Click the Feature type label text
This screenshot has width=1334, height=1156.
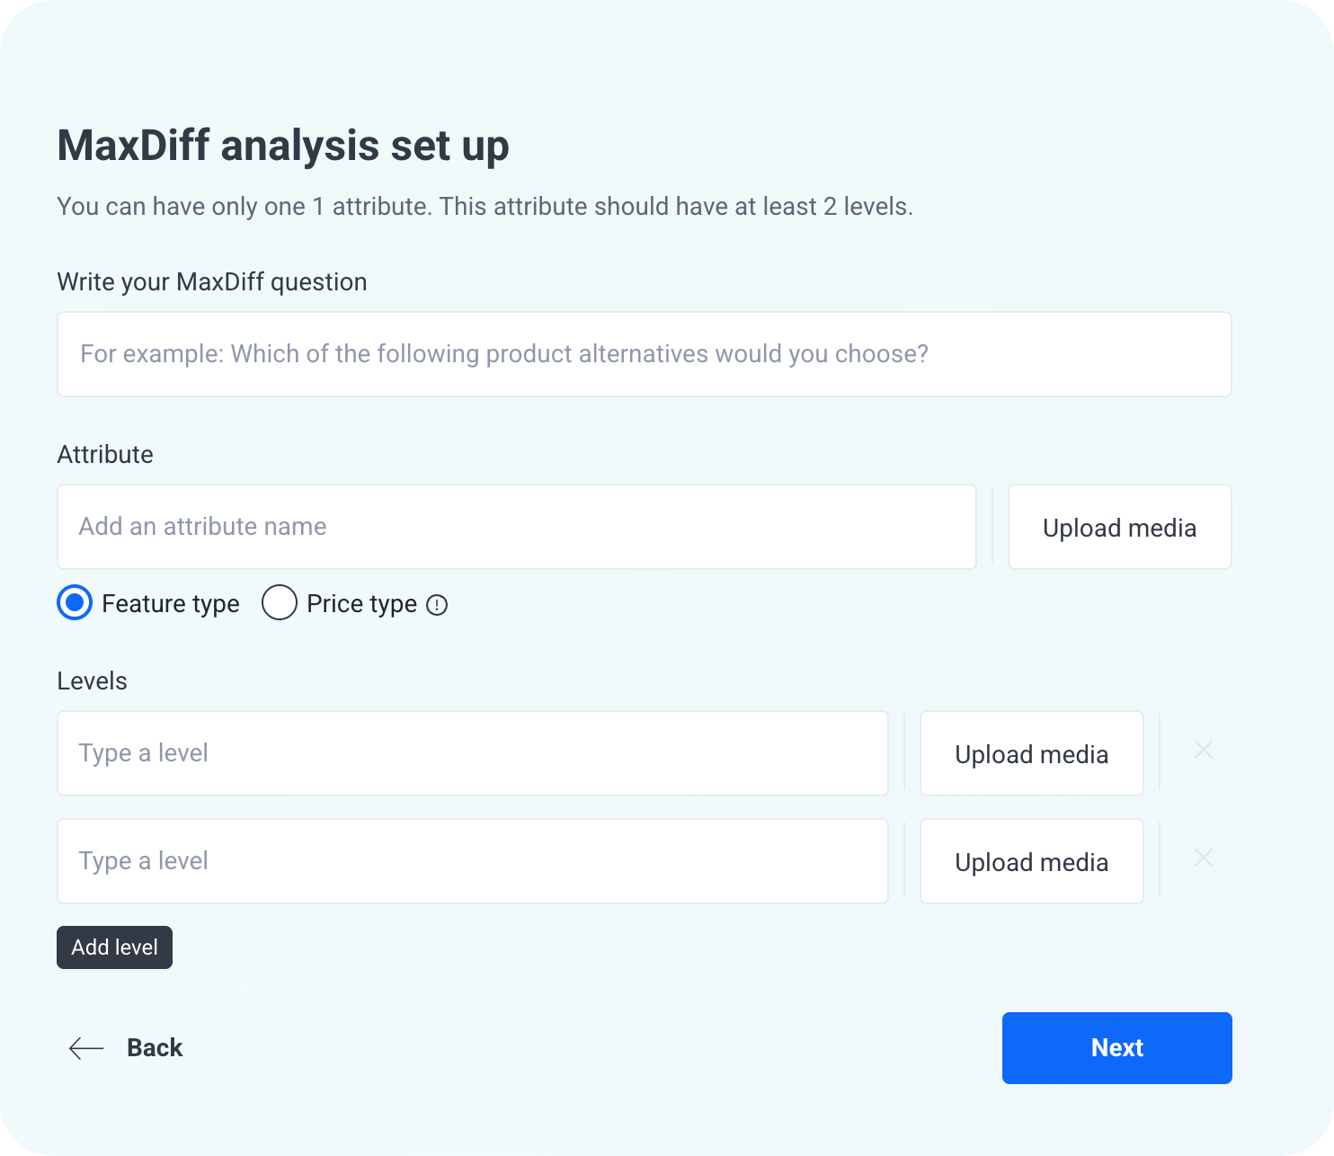tap(170, 603)
